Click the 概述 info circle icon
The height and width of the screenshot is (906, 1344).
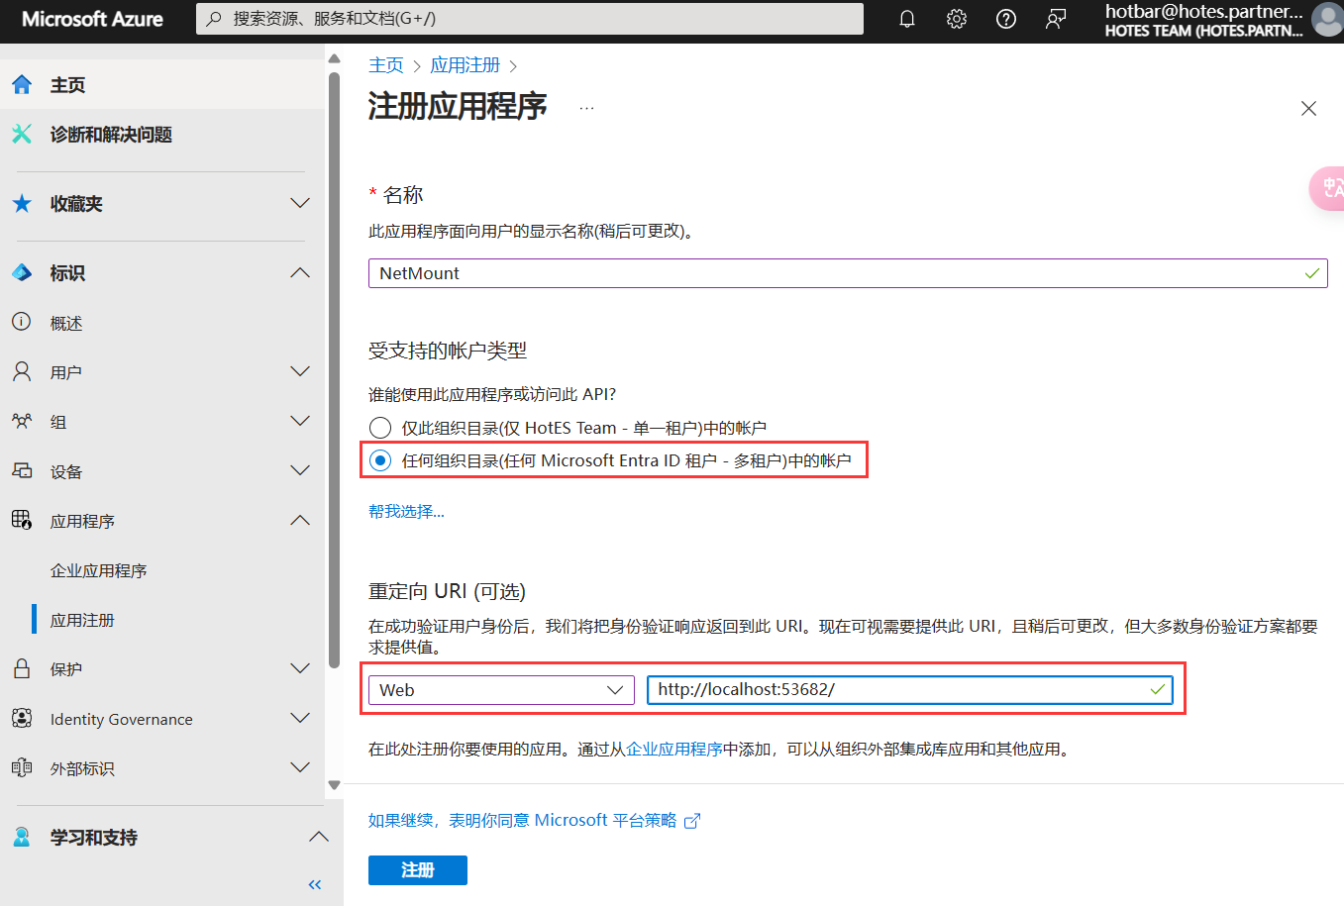point(21,322)
